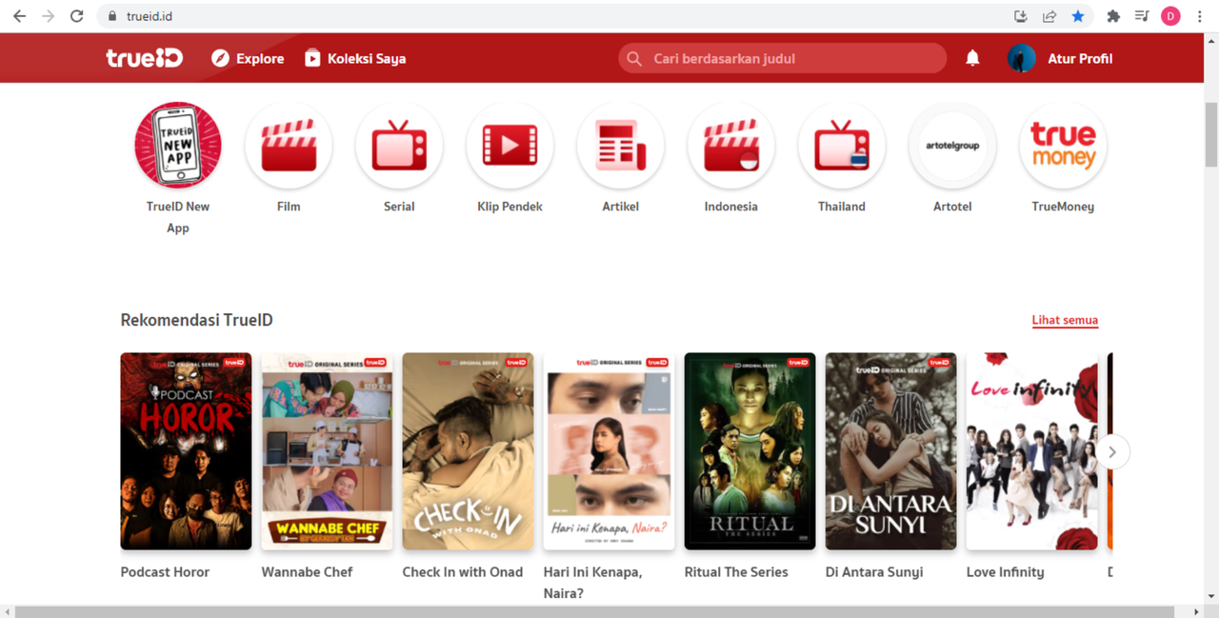Click the Ritual The Series title
1219x618 pixels.
(x=736, y=572)
